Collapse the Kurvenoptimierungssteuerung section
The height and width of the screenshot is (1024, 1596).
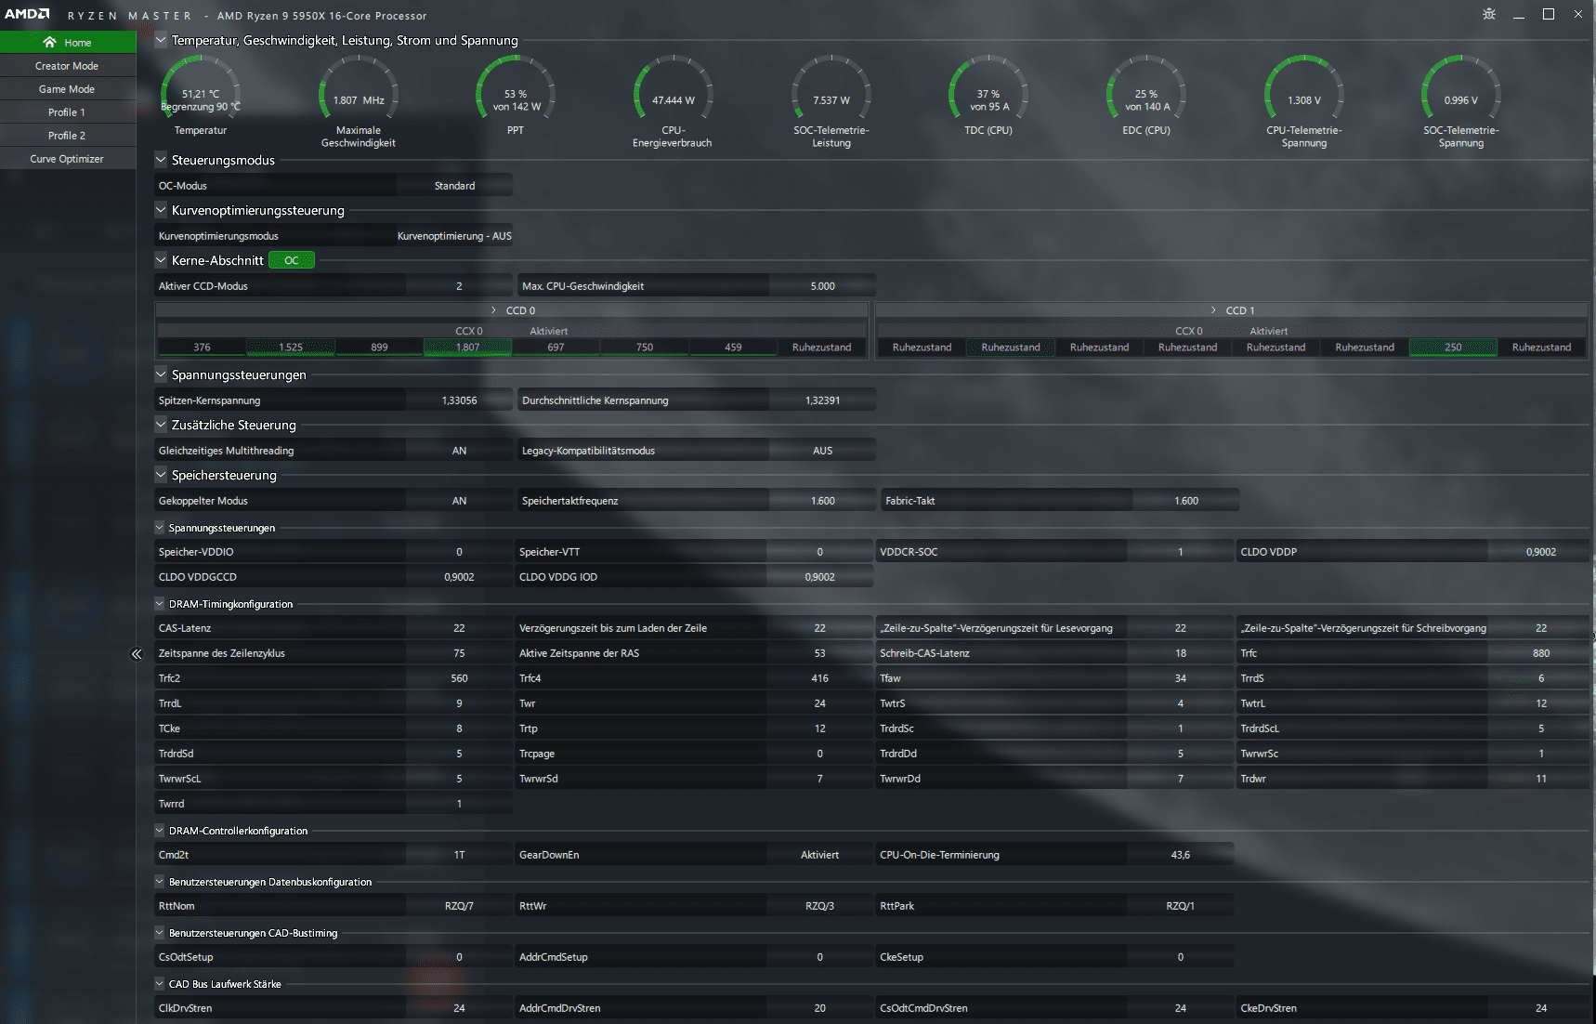(x=161, y=210)
